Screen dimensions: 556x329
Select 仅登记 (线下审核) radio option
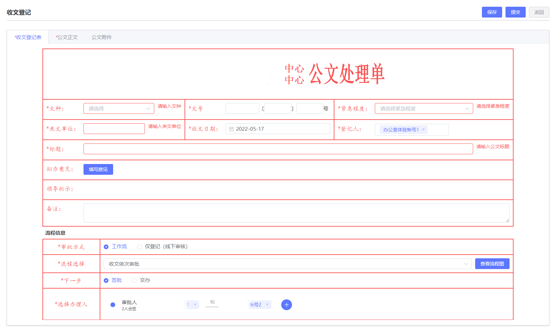[x=139, y=247]
